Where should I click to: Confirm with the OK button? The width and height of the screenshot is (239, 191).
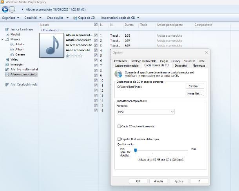pos(138,181)
